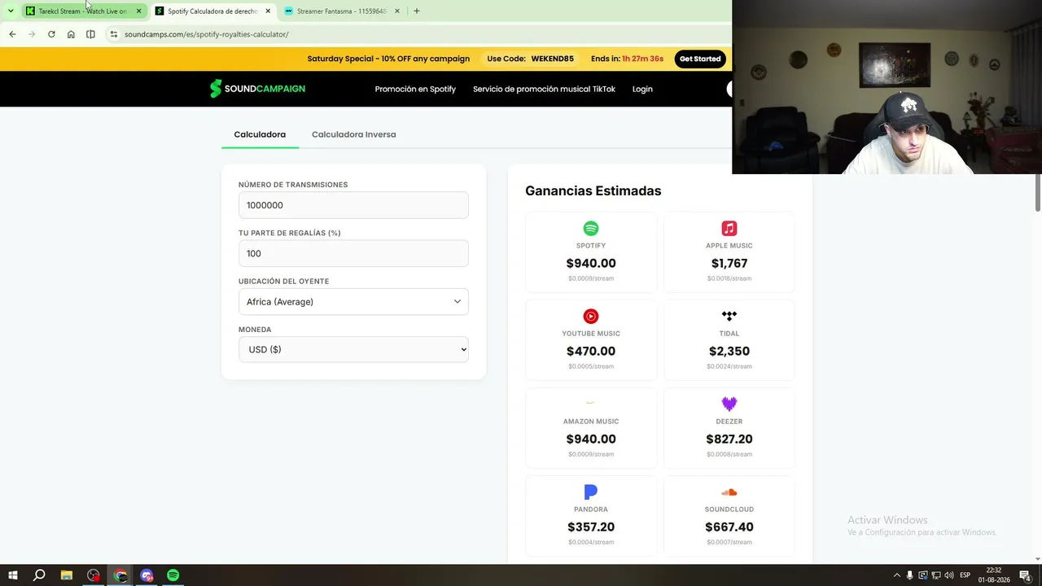Click the Tidal $2,350 amount
1042x586 pixels.
click(x=729, y=352)
